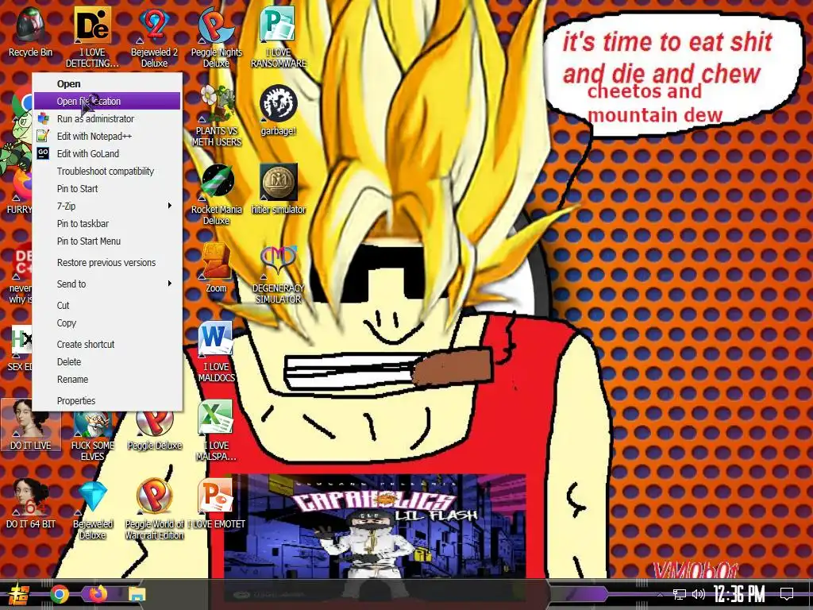Choose Troubleshoot compatibility
The width and height of the screenshot is (813, 610).
[107, 172]
